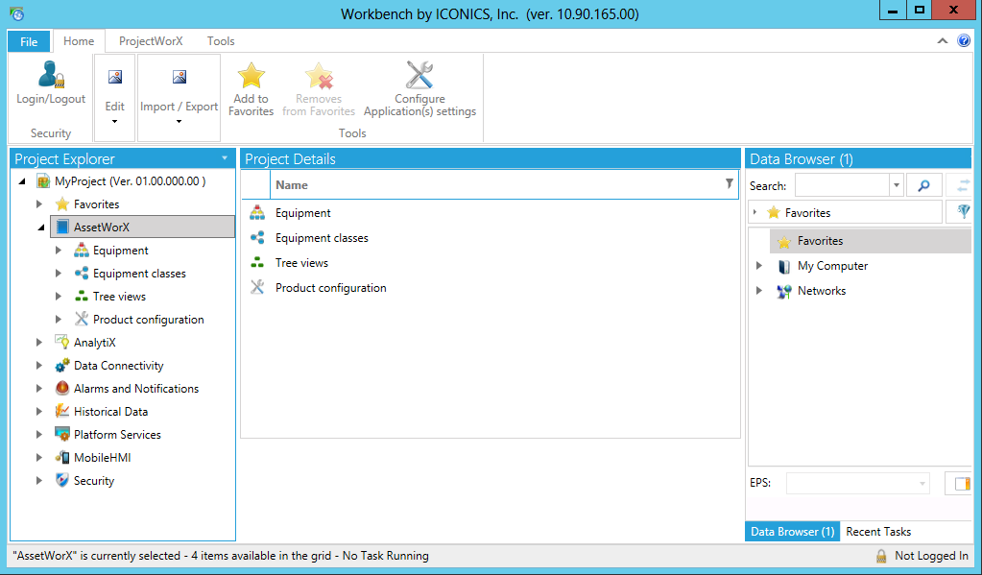Select Historical Data in Project Explorer
The height and width of the screenshot is (575, 982).
110,412
